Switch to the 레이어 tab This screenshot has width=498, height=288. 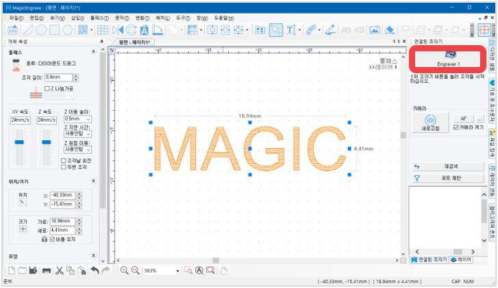(461, 260)
